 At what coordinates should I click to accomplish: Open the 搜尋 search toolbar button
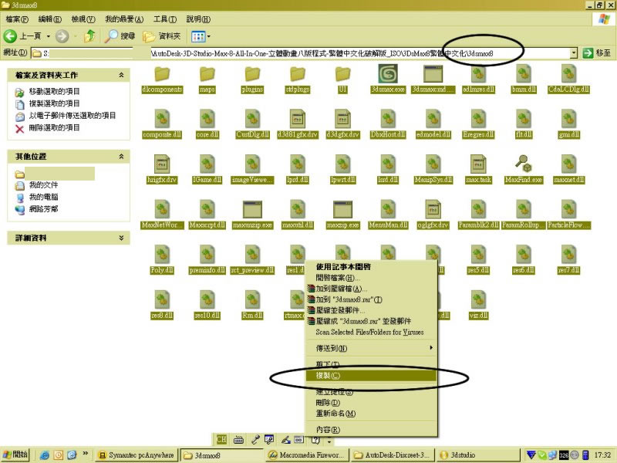pos(120,36)
